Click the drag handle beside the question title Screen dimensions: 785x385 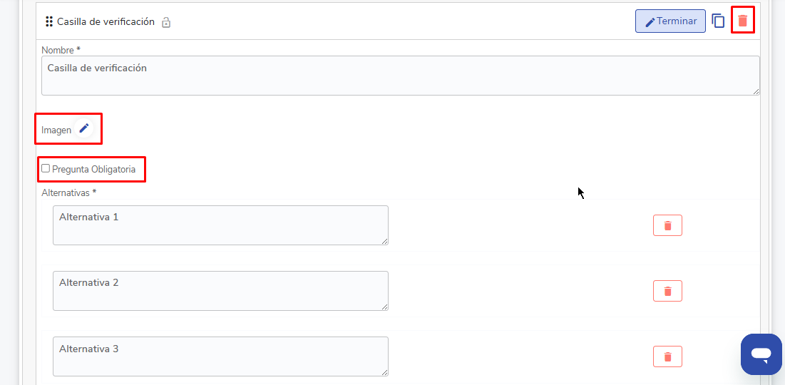tap(49, 21)
